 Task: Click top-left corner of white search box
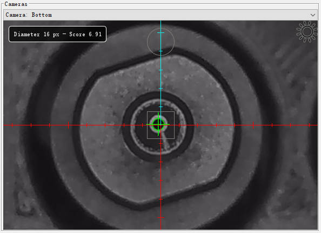click(147, 111)
